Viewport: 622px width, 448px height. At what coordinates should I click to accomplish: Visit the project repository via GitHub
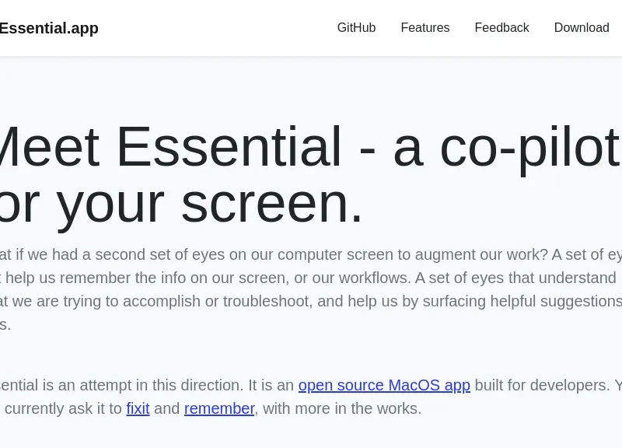point(356,28)
